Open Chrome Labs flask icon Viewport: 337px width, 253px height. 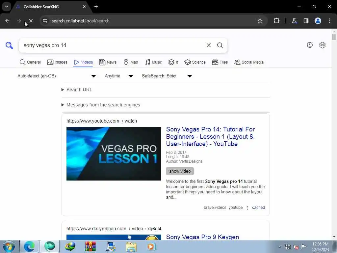click(x=294, y=21)
